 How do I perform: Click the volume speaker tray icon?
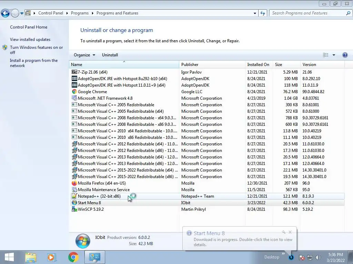(x=318, y=257)
